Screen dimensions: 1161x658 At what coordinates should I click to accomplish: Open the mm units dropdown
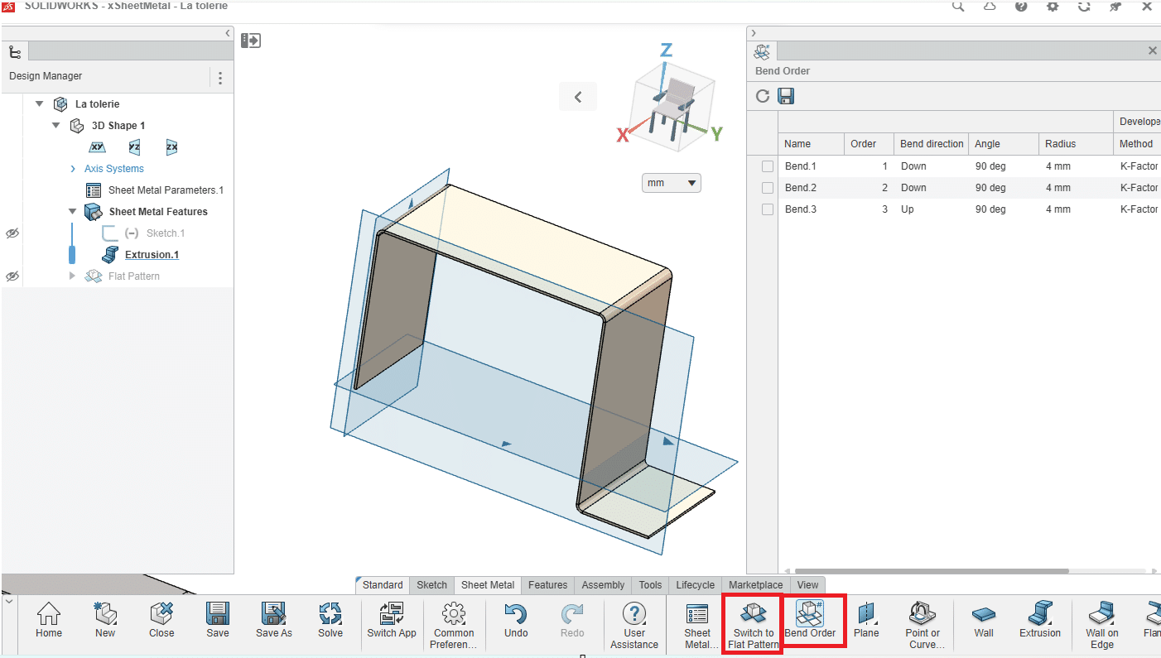(x=672, y=183)
